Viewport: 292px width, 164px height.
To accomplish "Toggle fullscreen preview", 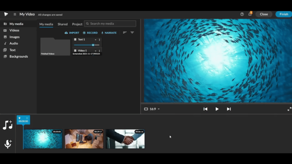I will click(x=289, y=109).
